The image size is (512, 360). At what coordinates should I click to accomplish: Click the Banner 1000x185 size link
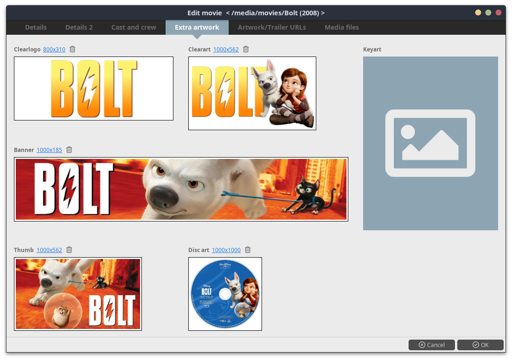[x=49, y=150]
